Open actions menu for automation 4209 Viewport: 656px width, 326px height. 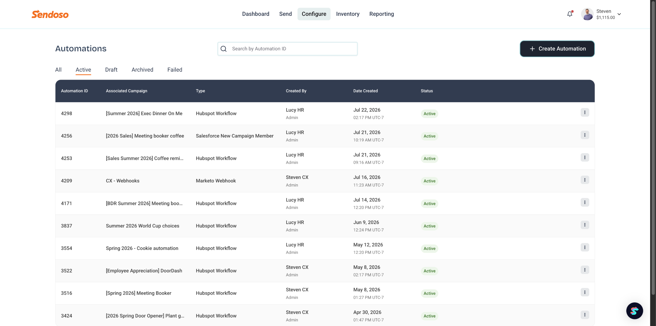tap(585, 180)
